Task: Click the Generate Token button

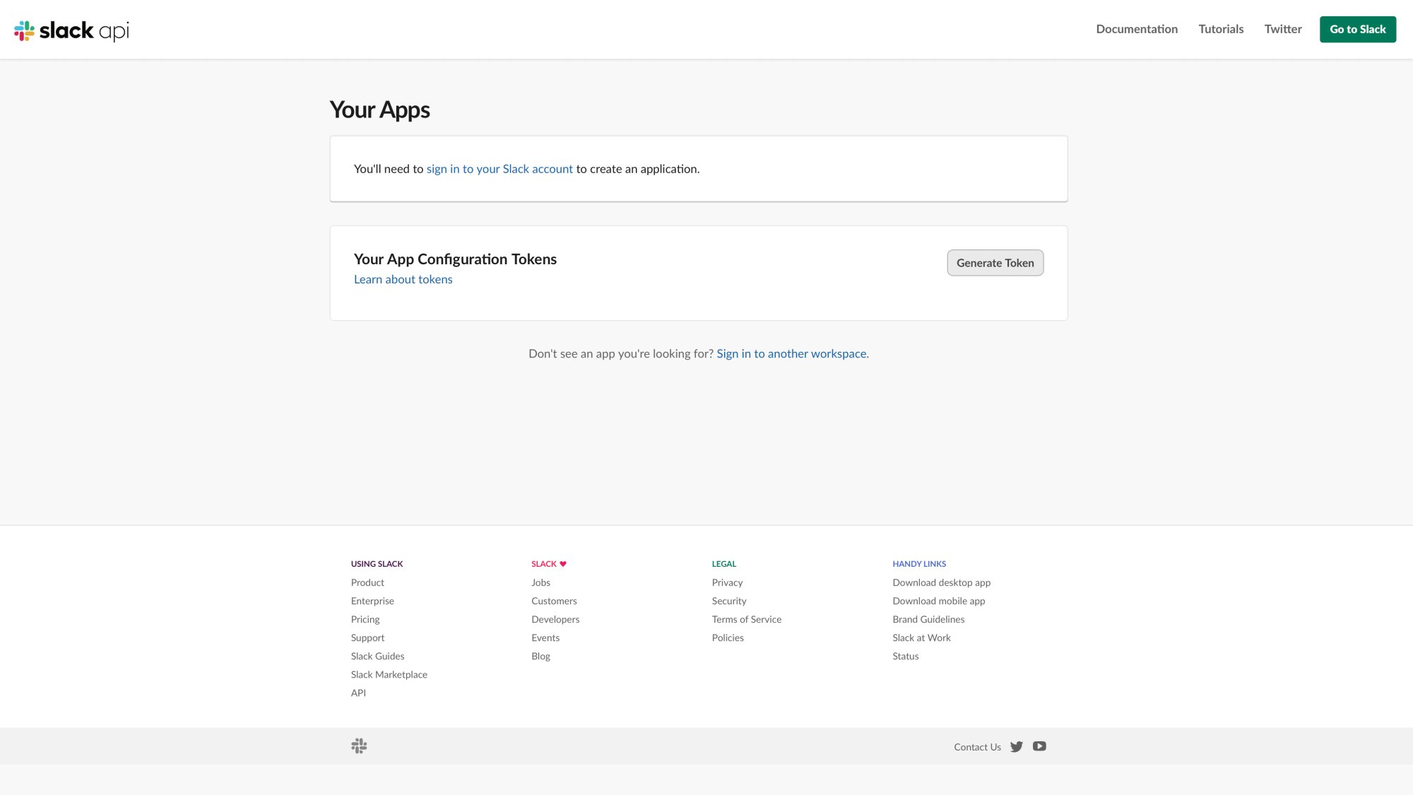Action: (995, 262)
